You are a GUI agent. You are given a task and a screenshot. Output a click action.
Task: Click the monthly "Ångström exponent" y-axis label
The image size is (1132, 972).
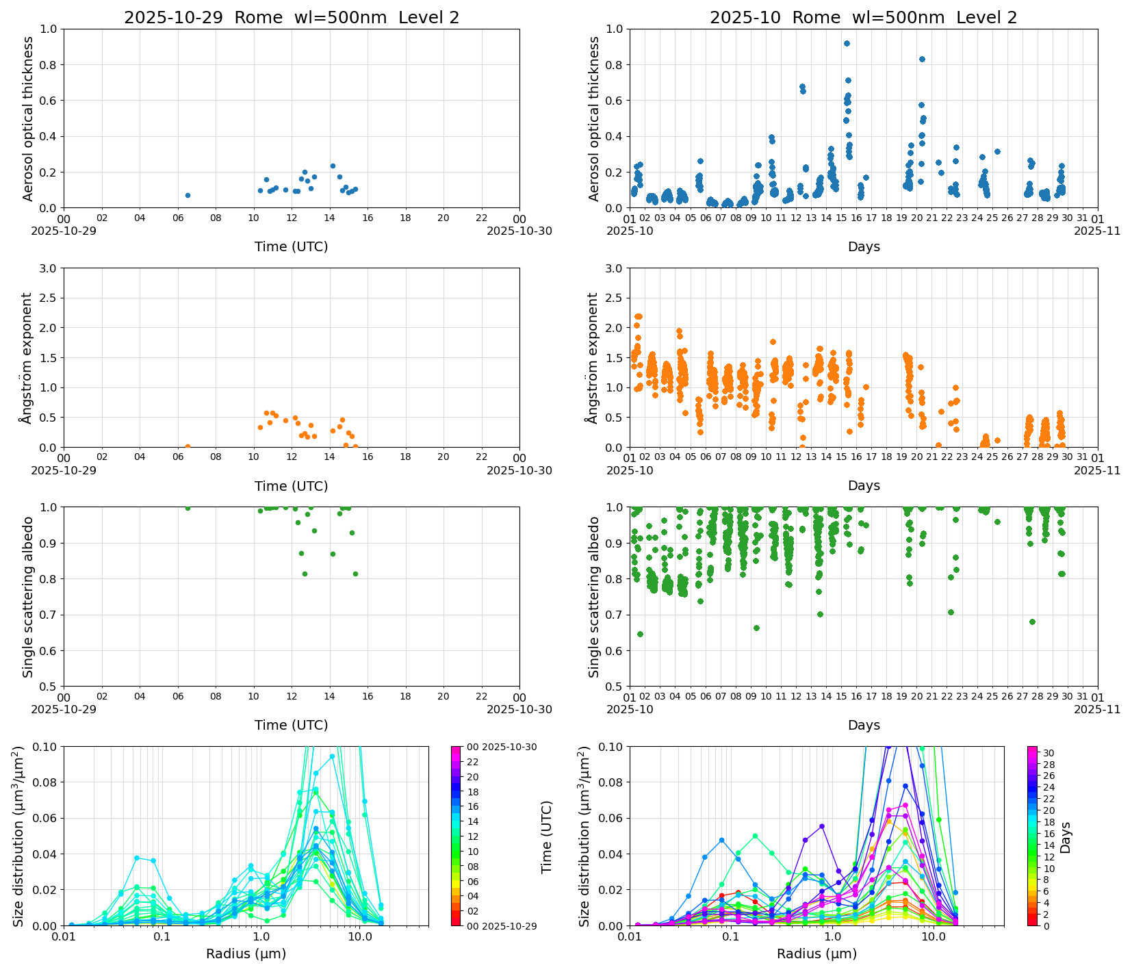coord(594,357)
